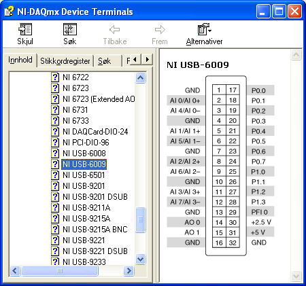Show previous tabs with left arrow
This screenshot has height=286, width=306.
(x=135, y=60)
